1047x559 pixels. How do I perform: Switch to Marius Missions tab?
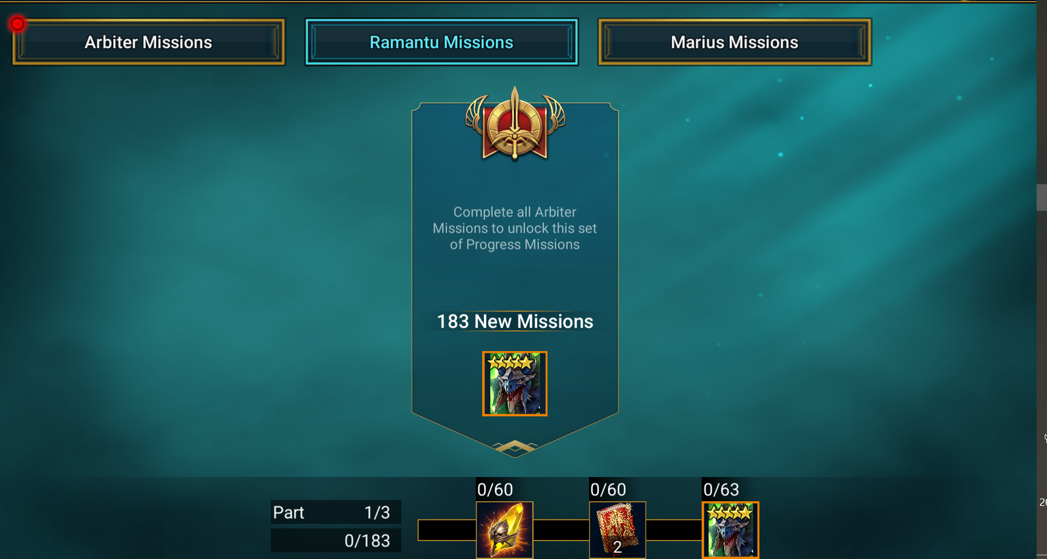click(x=735, y=42)
